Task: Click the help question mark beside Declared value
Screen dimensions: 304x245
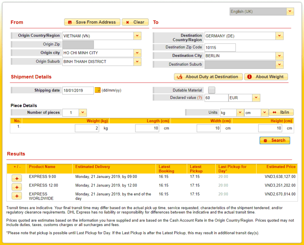Action: pos(199,98)
